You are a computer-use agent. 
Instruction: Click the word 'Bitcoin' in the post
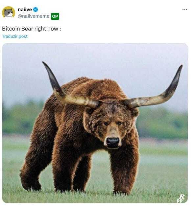click(x=11, y=29)
